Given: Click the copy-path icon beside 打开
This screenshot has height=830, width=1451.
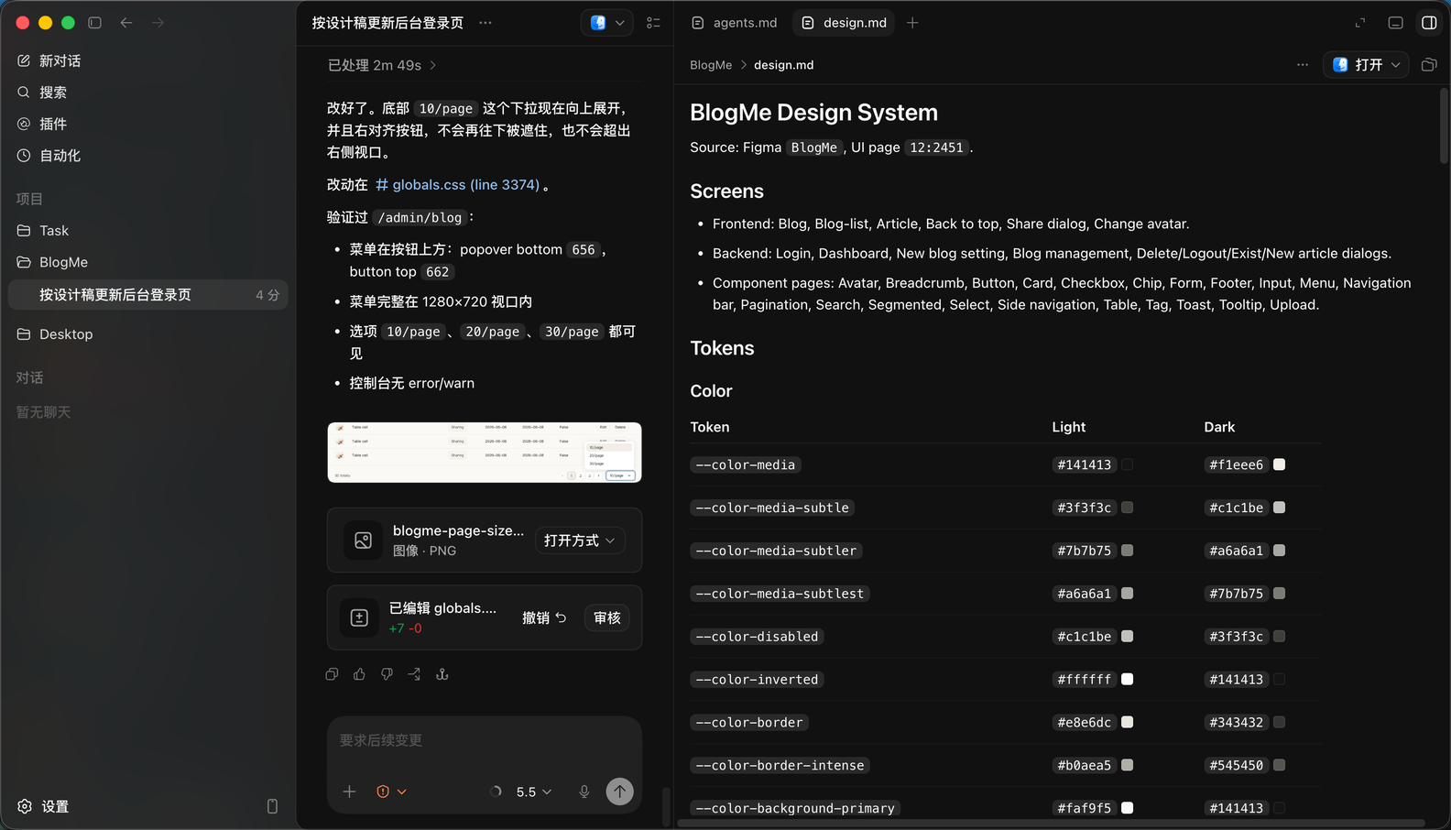Looking at the screenshot, I should (1429, 65).
